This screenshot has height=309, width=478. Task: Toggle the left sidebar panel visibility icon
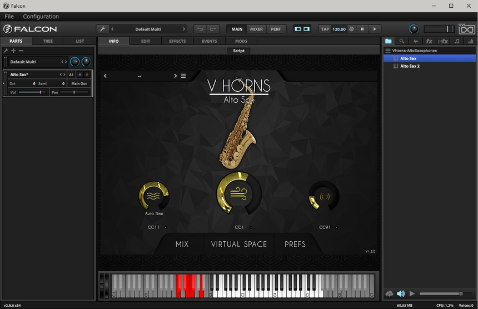click(298, 29)
